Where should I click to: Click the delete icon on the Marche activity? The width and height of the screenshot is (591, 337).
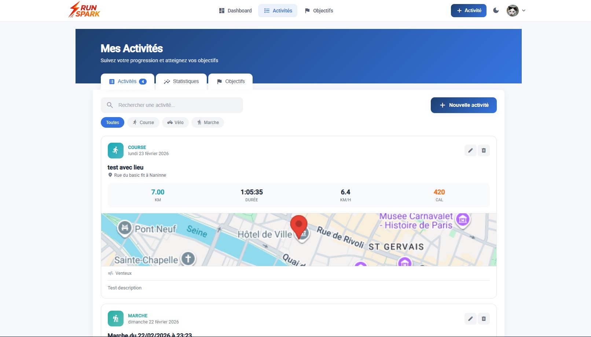[x=484, y=318]
